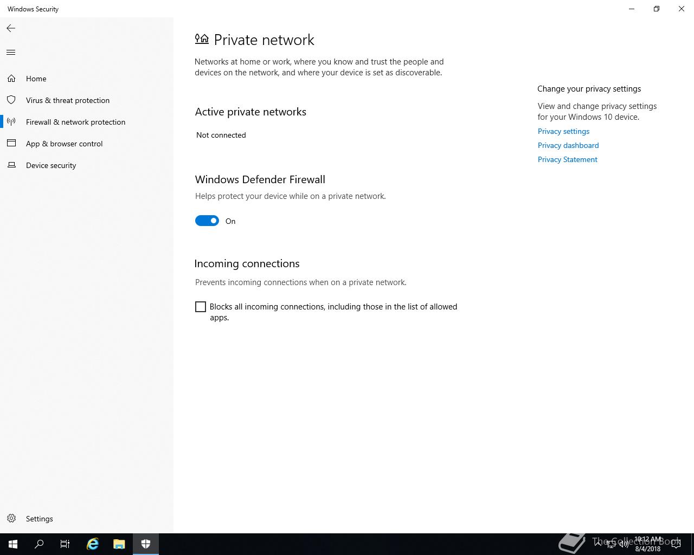Click the Device security laptop icon
Viewport: 694px width, 555px height.
11,165
